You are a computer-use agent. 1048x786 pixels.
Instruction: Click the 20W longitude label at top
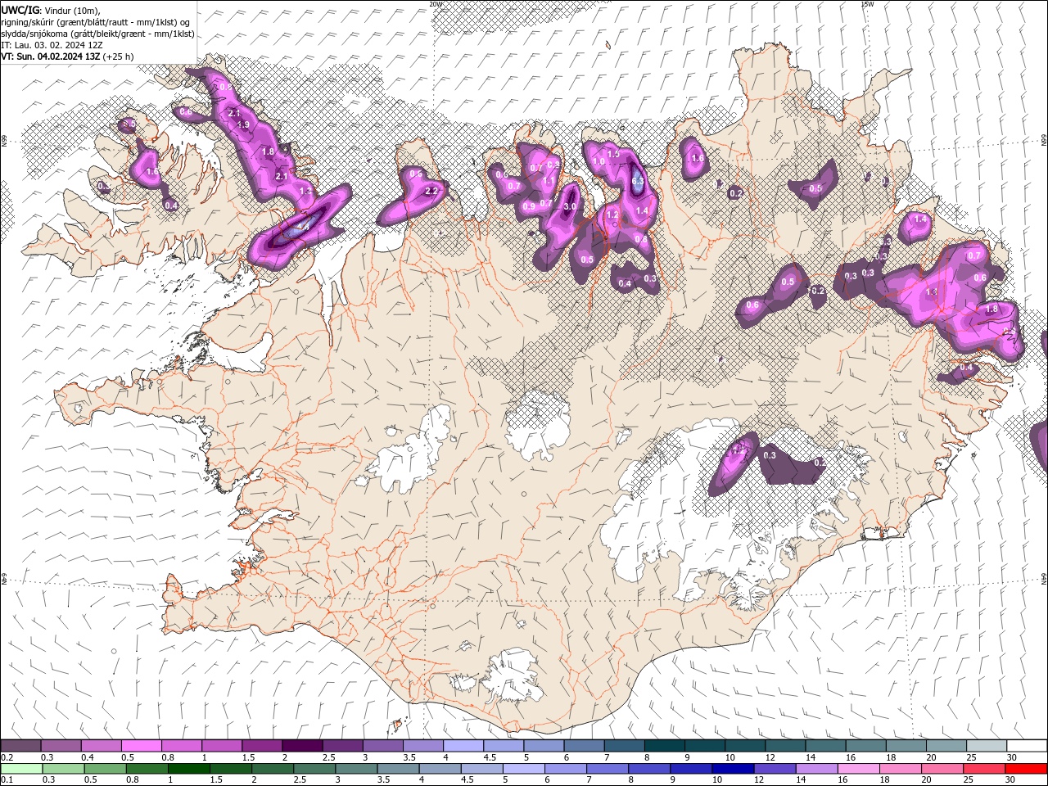(436, 4)
